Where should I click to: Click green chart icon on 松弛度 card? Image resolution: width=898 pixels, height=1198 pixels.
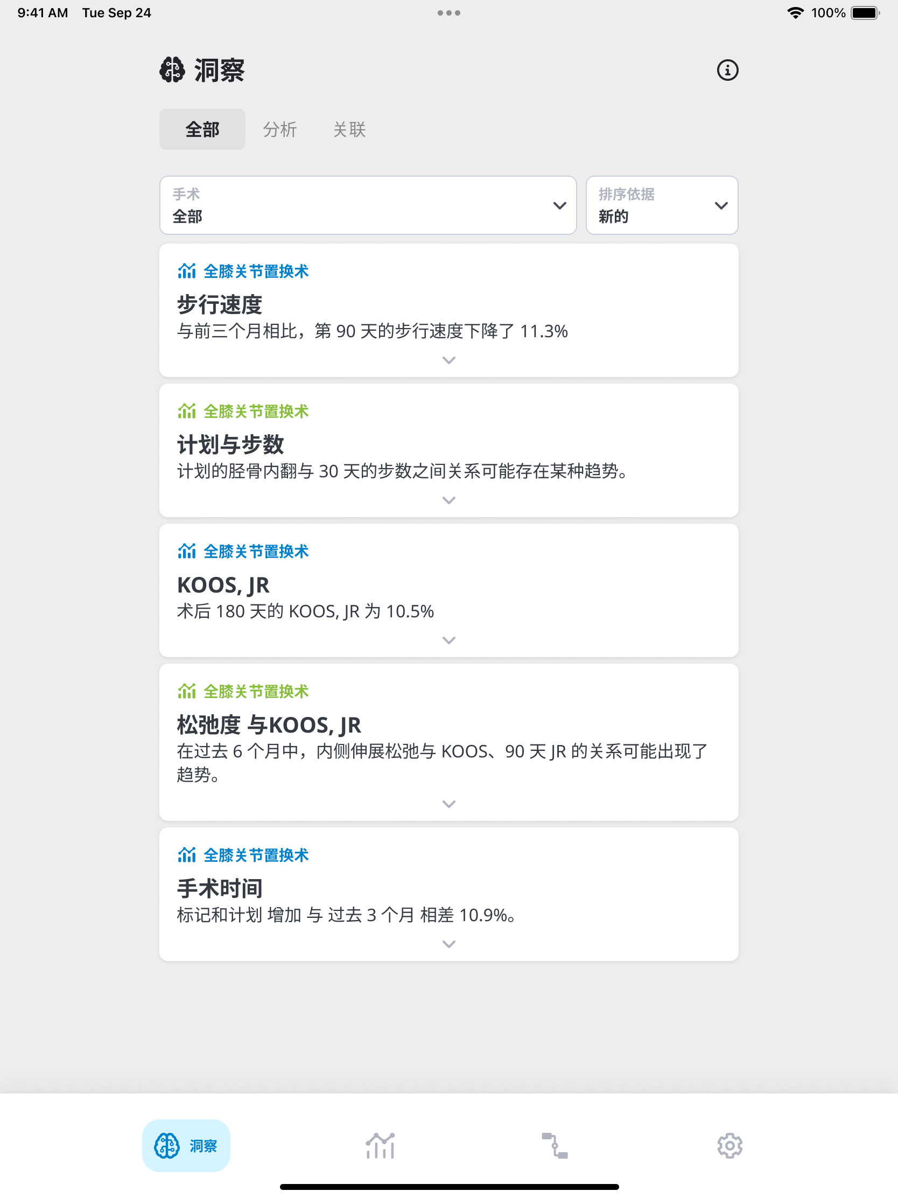(187, 691)
